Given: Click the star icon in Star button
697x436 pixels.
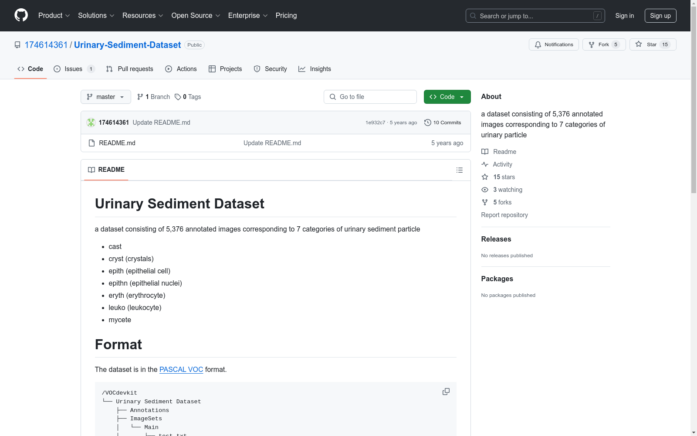Looking at the screenshot, I should [639, 44].
